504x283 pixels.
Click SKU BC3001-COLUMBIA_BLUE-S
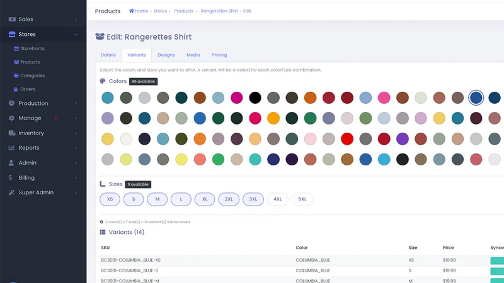pyautogui.click(x=130, y=270)
